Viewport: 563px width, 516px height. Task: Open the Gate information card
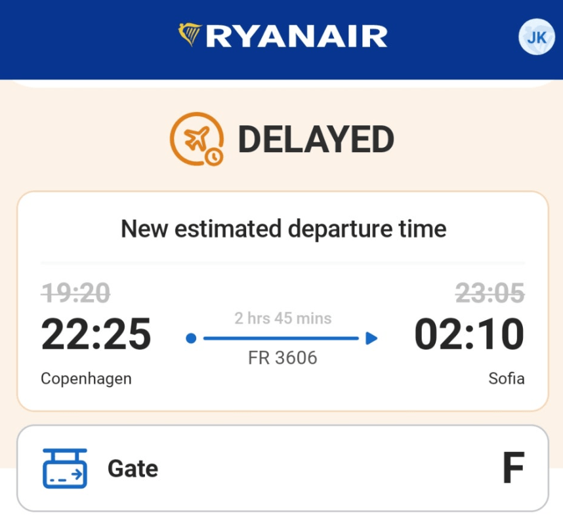click(x=283, y=468)
